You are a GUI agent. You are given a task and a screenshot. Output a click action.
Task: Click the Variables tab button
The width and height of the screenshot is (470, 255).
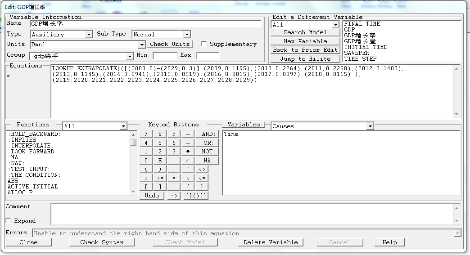tap(244, 125)
